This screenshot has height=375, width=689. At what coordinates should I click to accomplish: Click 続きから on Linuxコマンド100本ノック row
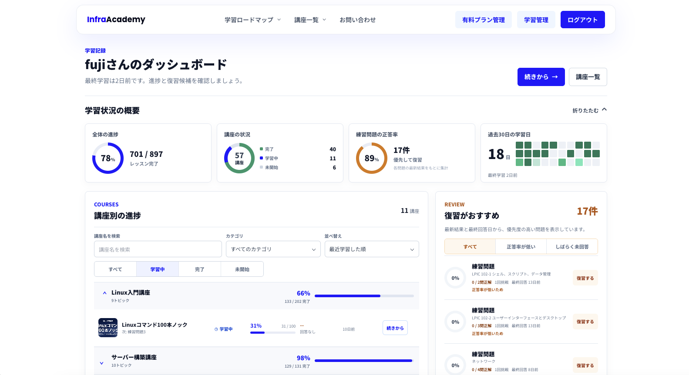click(395, 328)
